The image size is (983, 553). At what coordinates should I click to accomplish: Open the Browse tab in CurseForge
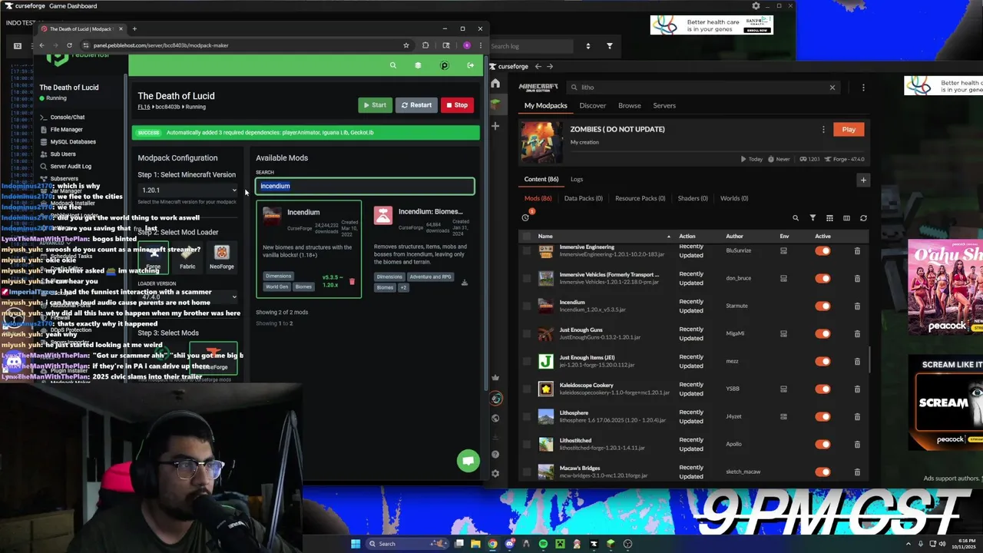(629, 106)
